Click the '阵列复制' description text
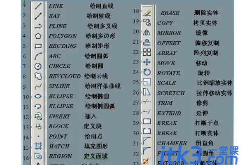 [206, 53]
